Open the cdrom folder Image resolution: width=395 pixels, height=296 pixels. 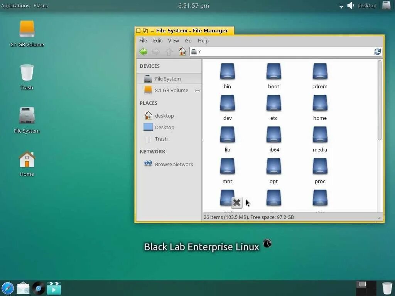coord(320,76)
